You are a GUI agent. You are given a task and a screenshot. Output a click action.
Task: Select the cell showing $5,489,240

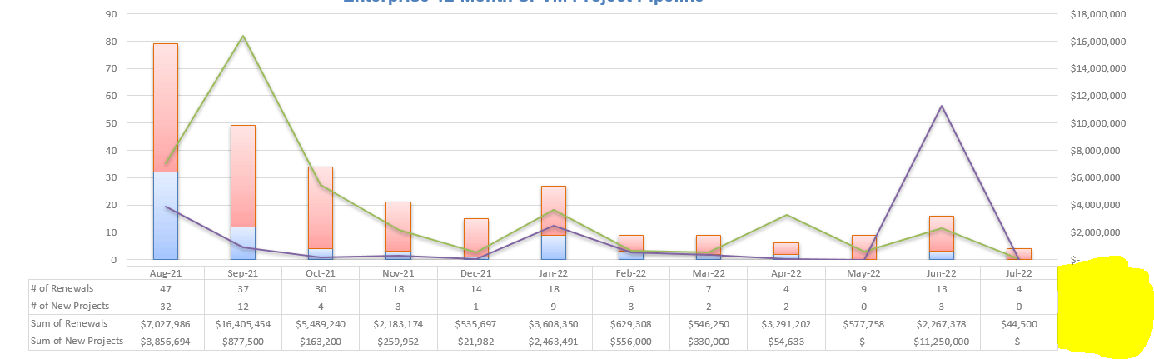(x=321, y=323)
